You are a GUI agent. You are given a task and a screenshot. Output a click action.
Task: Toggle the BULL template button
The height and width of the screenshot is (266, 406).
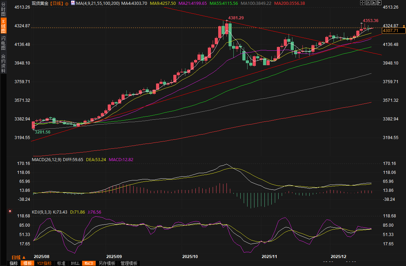pyautogui.click(x=75, y=263)
